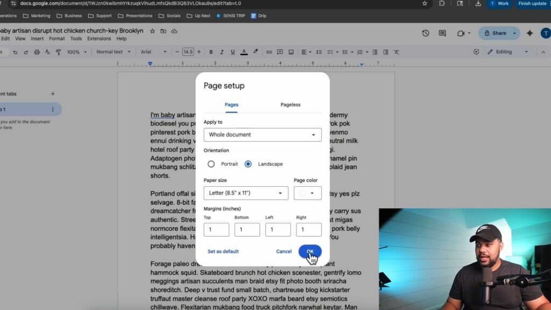
Task: Open the Normal text style dropdown
Action: 113,52
